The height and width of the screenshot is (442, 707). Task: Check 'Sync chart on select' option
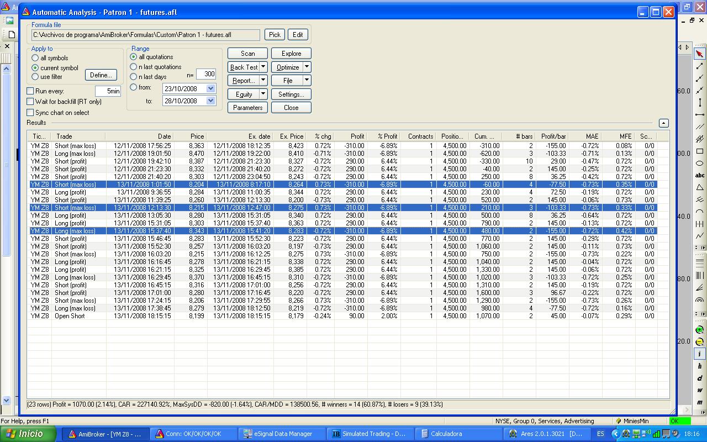pos(30,113)
